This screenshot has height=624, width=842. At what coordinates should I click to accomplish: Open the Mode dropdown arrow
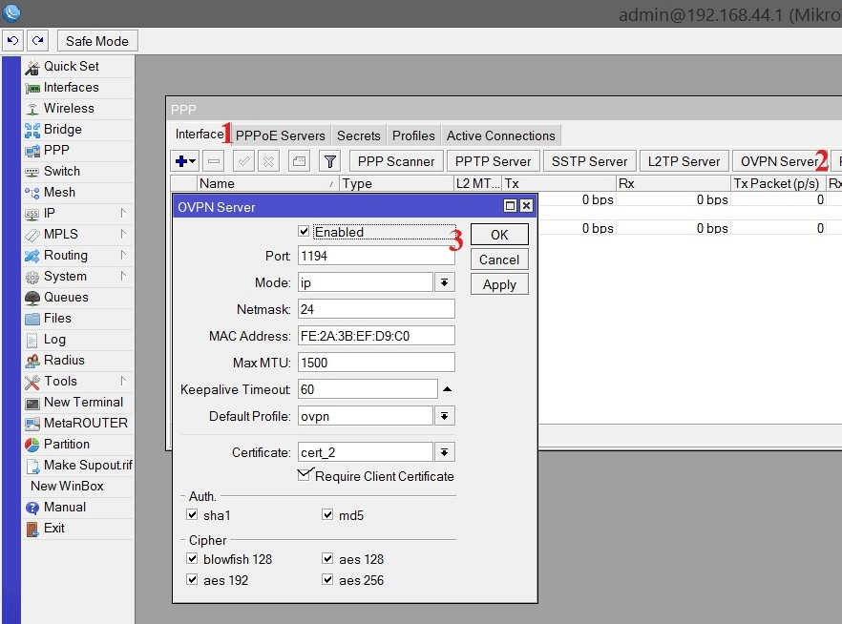pos(445,282)
